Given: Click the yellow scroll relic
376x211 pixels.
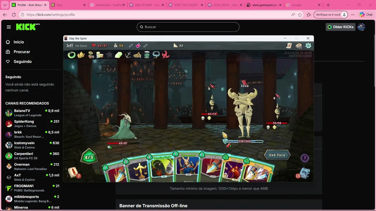Looking at the screenshot, I should 100,55.
